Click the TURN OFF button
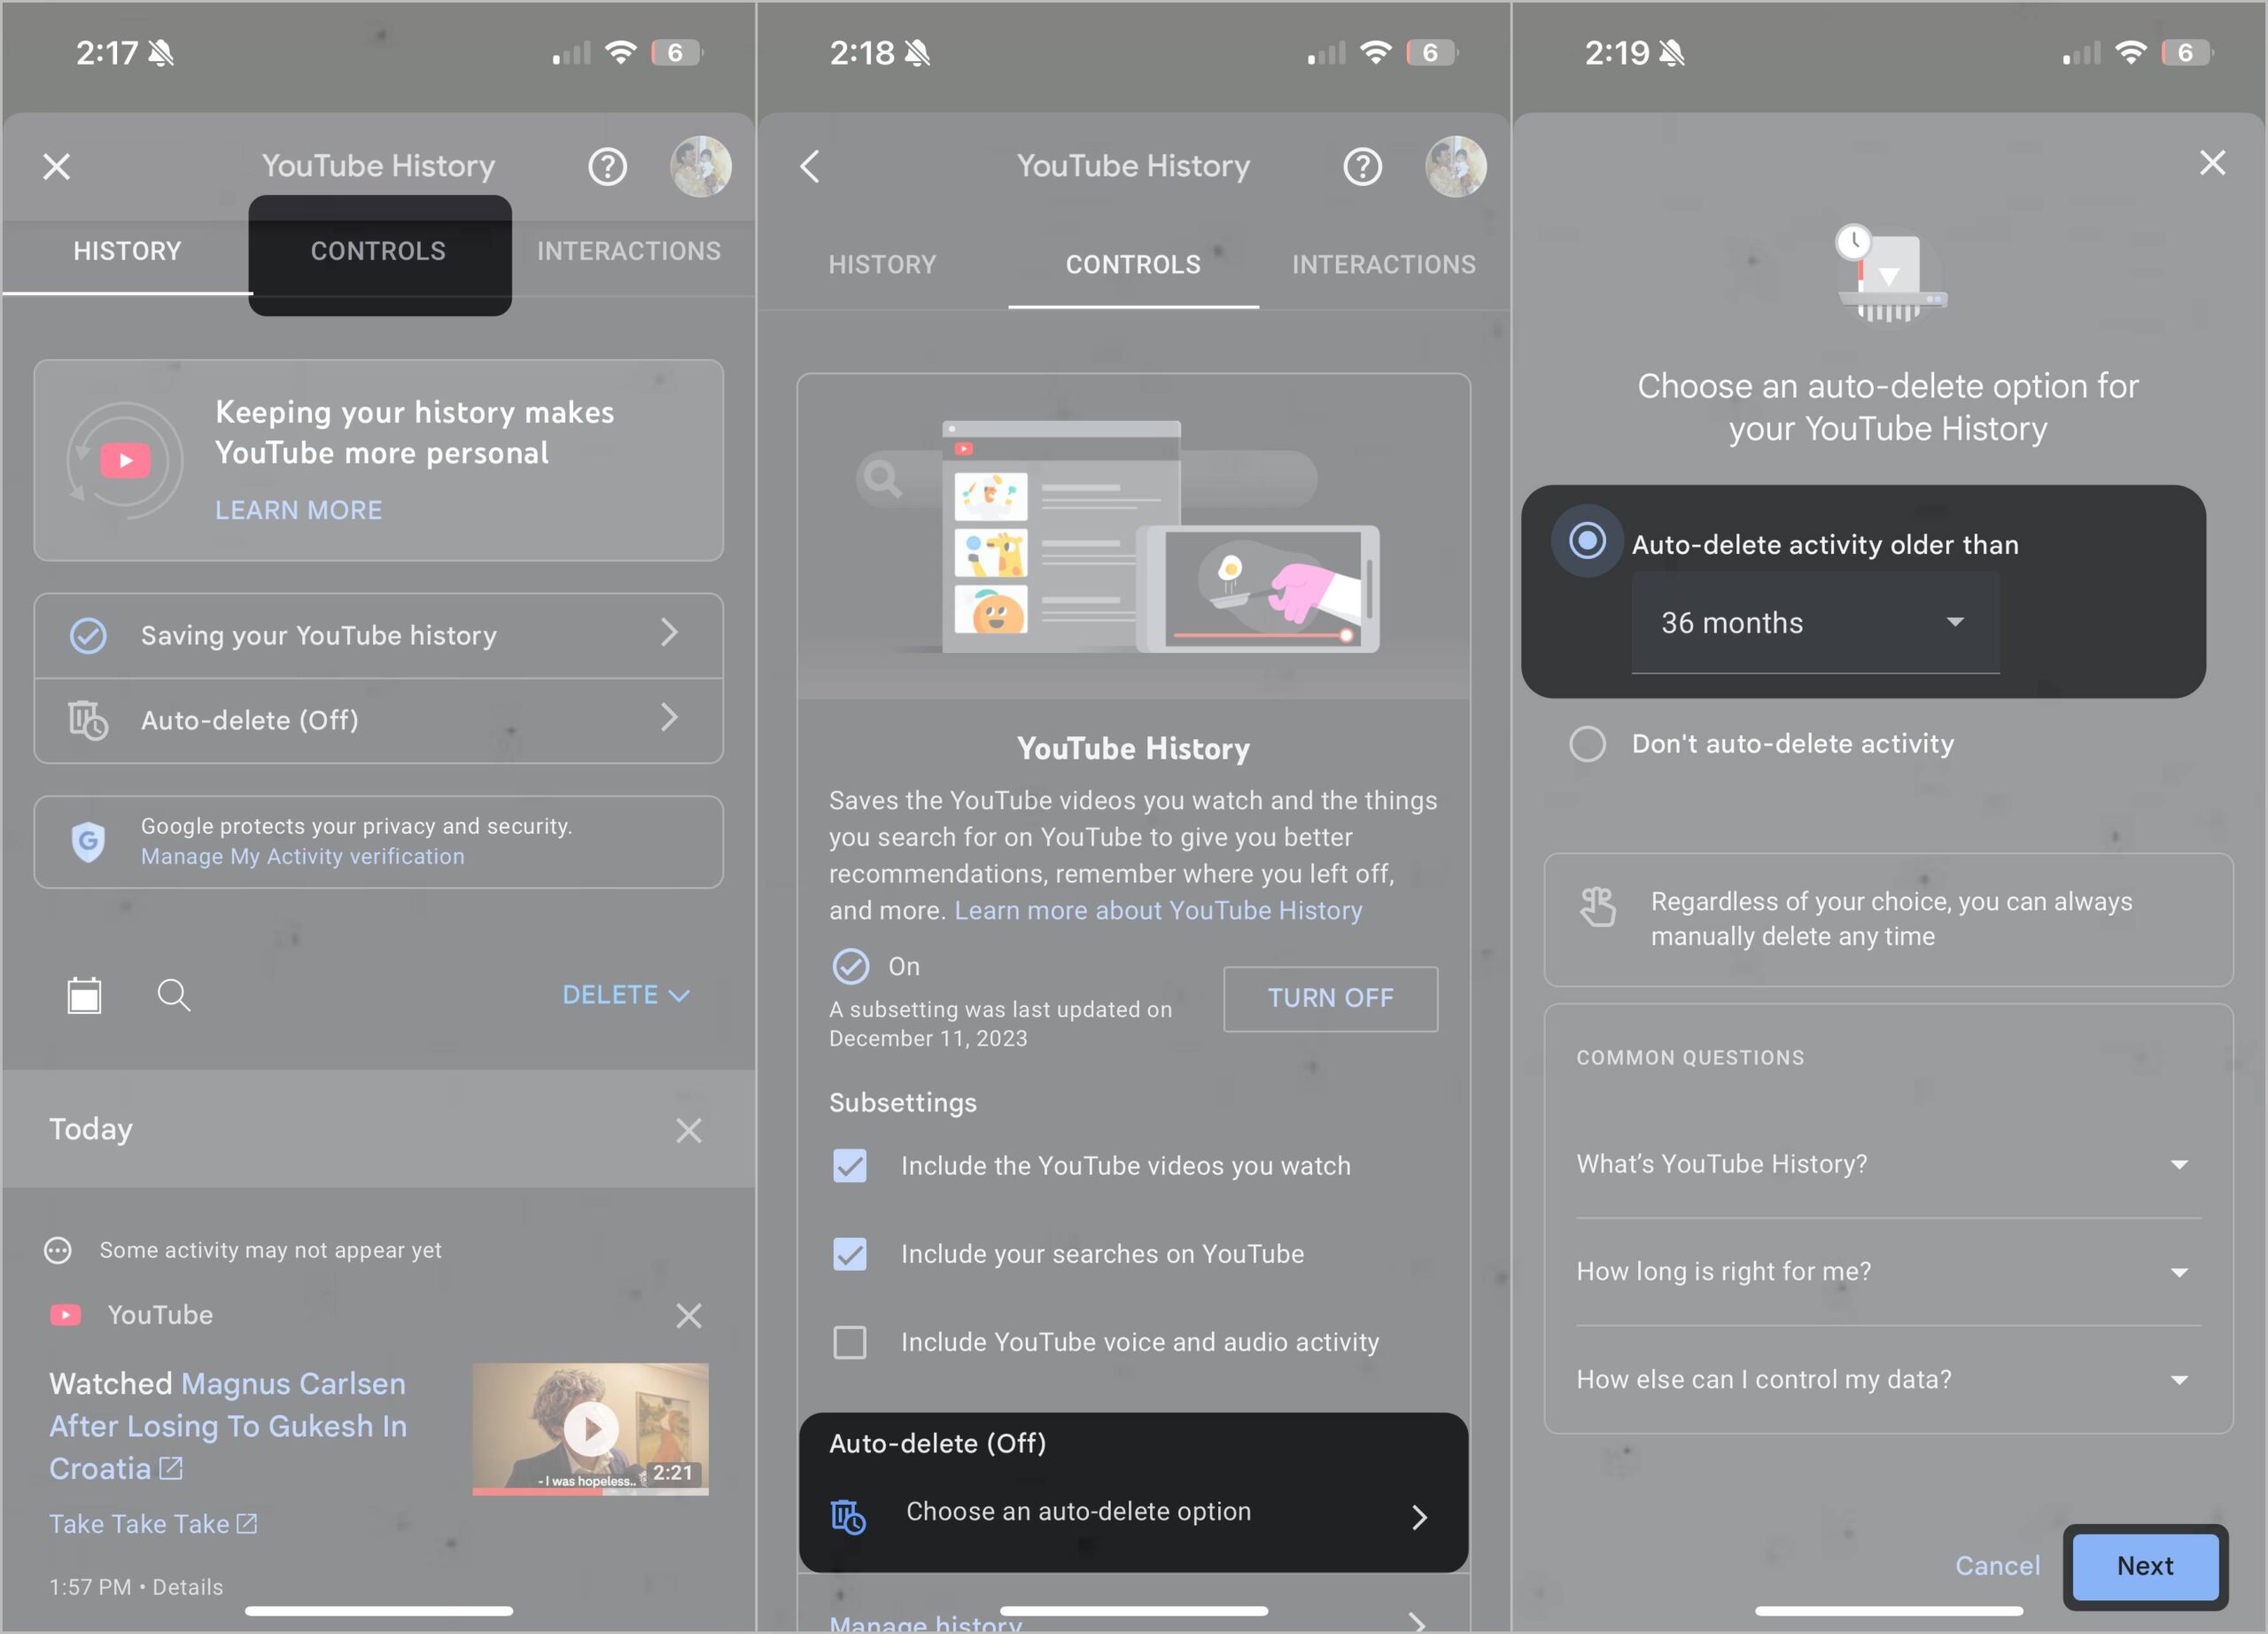The height and width of the screenshot is (1634, 2268). (1330, 998)
